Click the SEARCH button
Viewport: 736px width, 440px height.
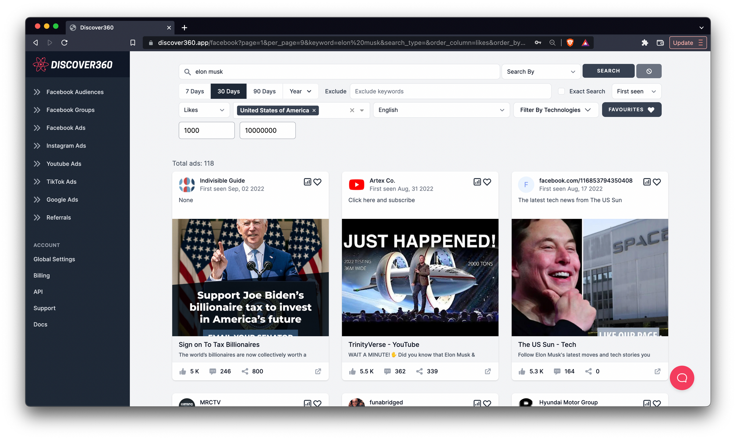[608, 71]
